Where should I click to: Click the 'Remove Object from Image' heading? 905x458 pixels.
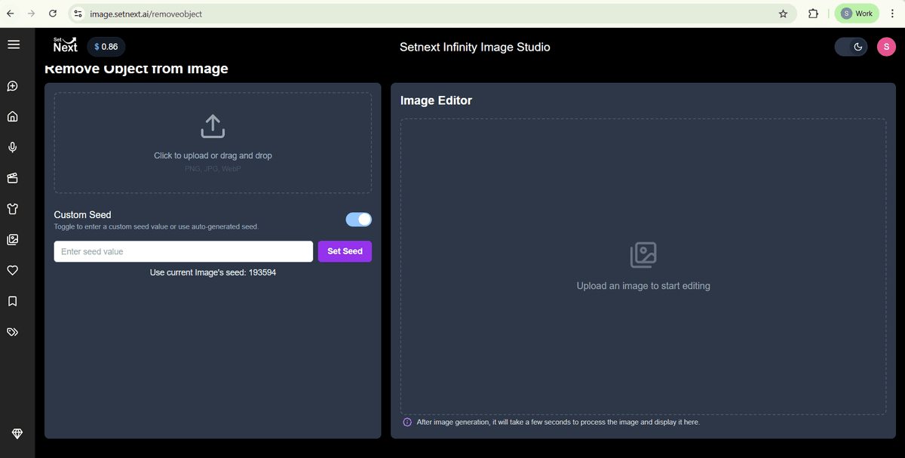(137, 69)
